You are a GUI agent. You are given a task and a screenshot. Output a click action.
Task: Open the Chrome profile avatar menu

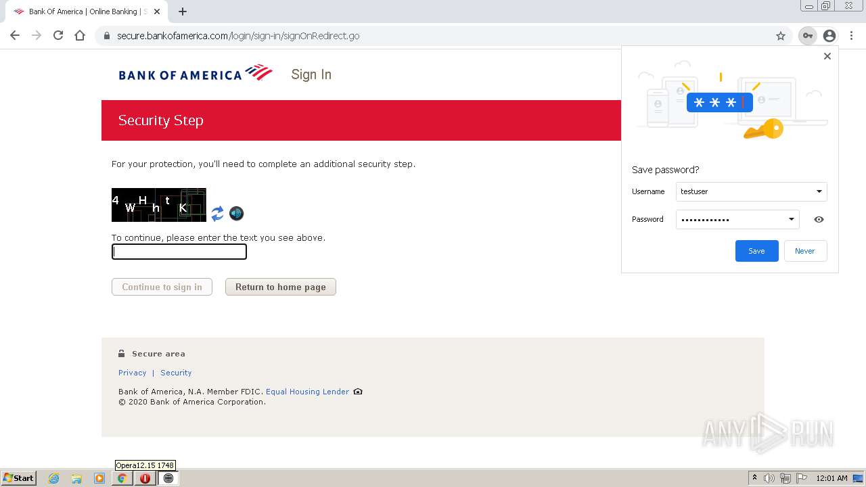(x=829, y=36)
